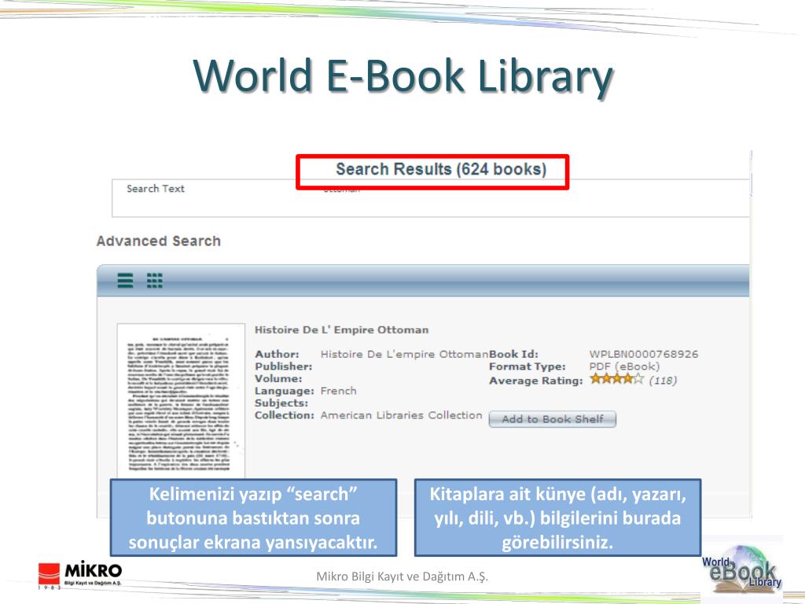The height and width of the screenshot is (604, 805).
Task: Click the Search Text field
Action: [x=431, y=198]
